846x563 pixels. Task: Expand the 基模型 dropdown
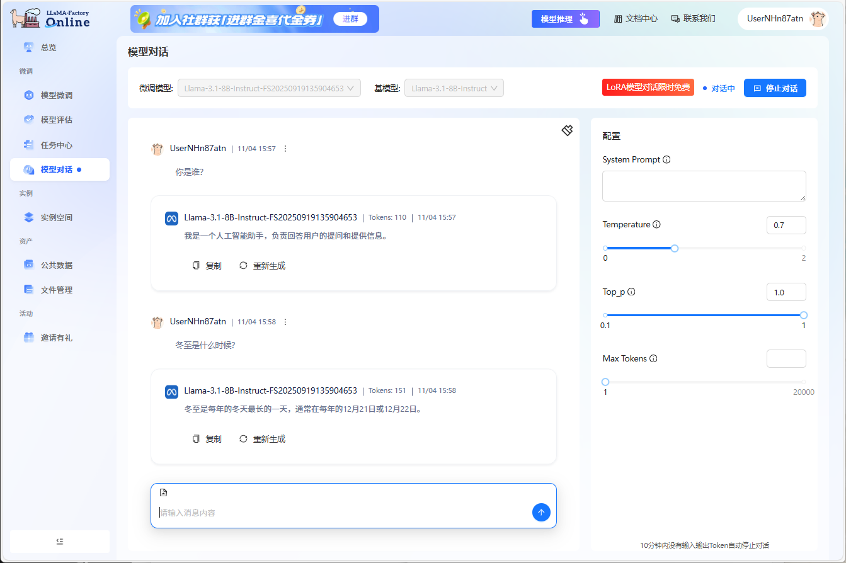click(454, 88)
